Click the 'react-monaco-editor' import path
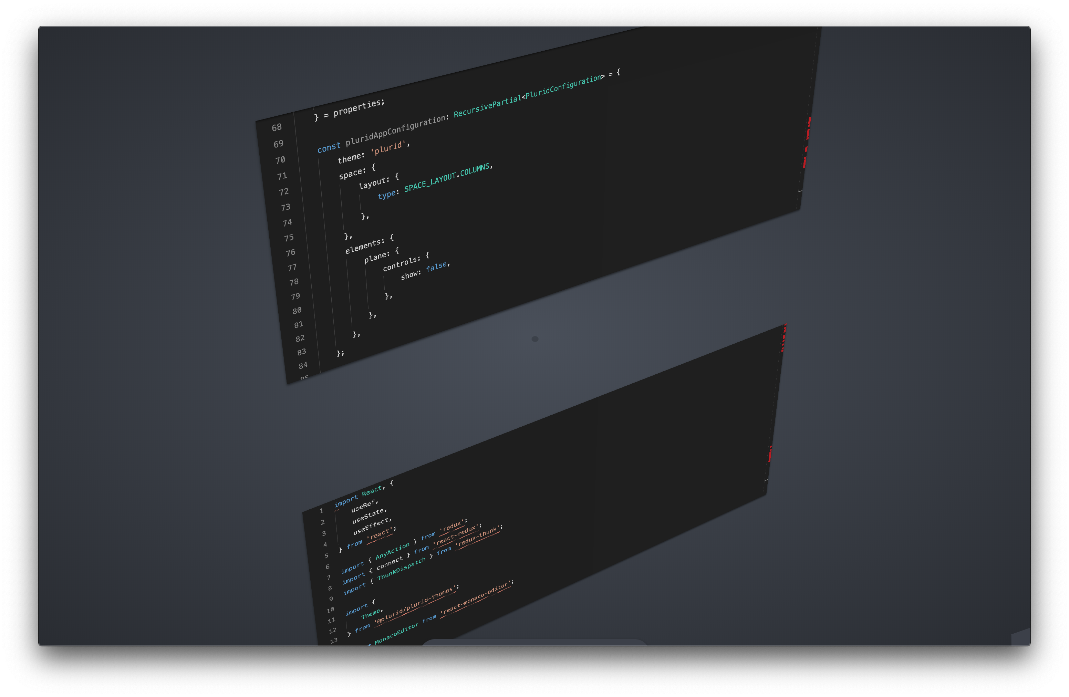This screenshot has height=697, width=1069. click(x=476, y=599)
